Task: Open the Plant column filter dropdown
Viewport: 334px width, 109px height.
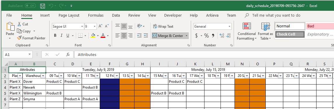Action: point(20,75)
